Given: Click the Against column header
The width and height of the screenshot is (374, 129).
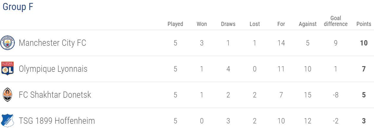Looking at the screenshot, I should pos(308,24).
